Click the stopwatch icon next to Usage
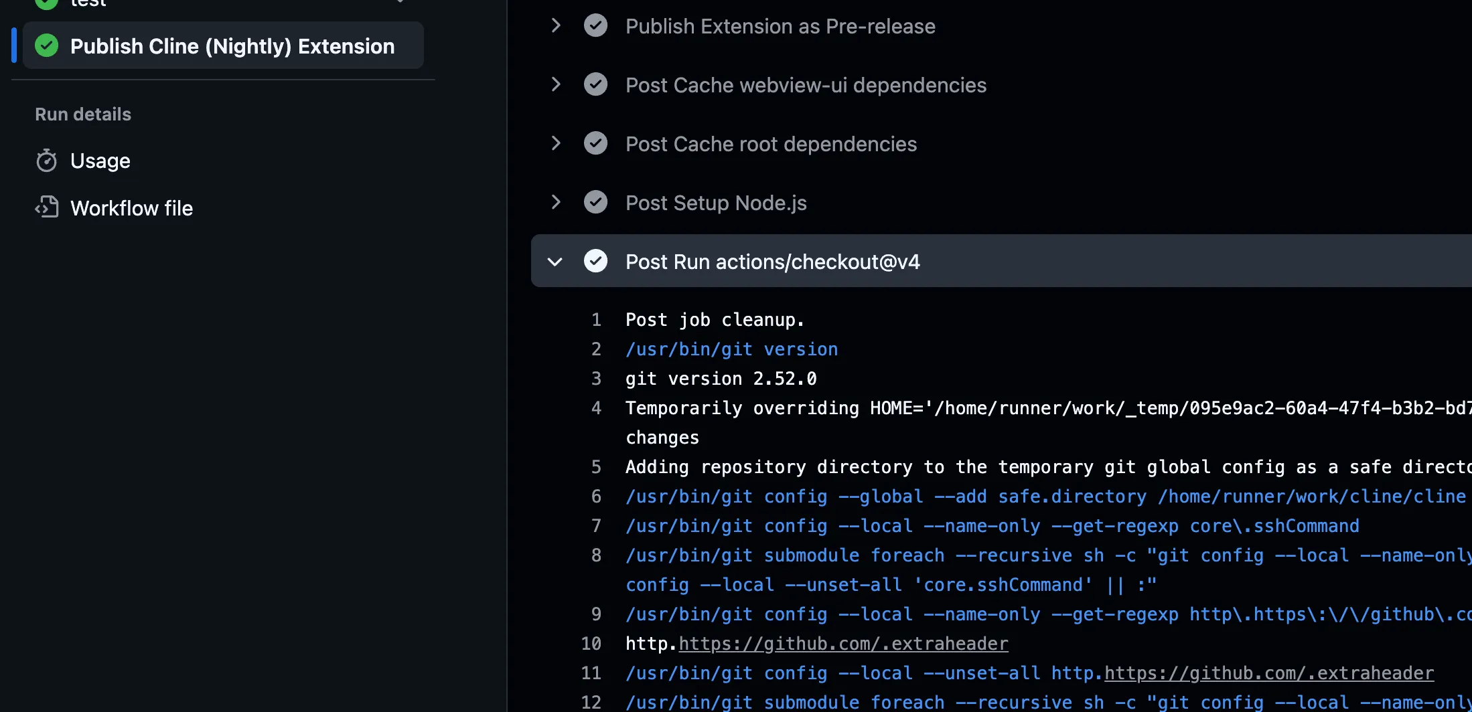The width and height of the screenshot is (1472, 712). [46, 161]
